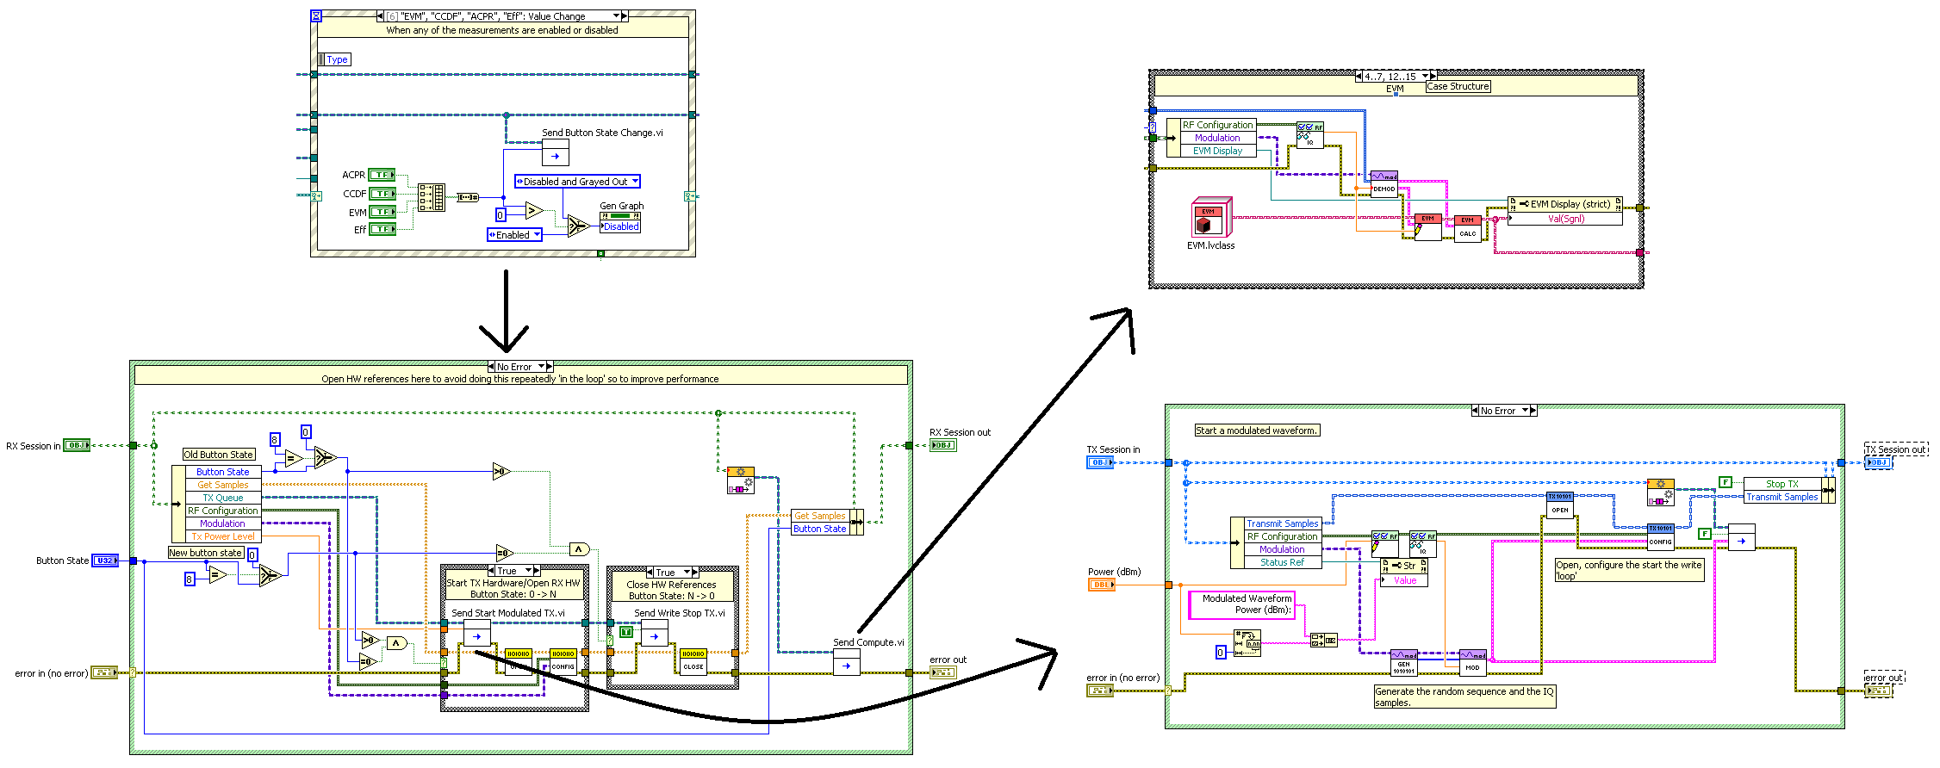
Task: Select the RF IQ read VI in the EVM case
Action: [x=1310, y=135]
